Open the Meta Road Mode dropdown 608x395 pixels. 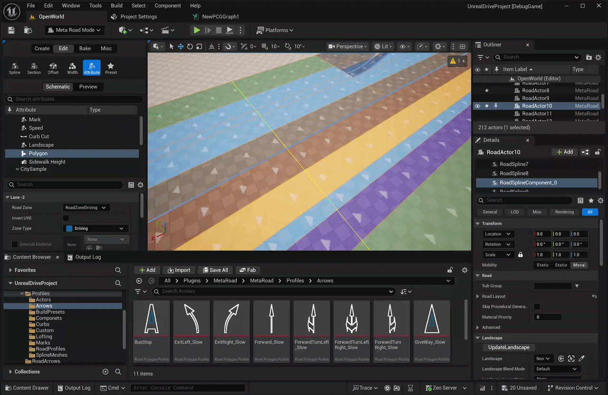pyautogui.click(x=75, y=30)
